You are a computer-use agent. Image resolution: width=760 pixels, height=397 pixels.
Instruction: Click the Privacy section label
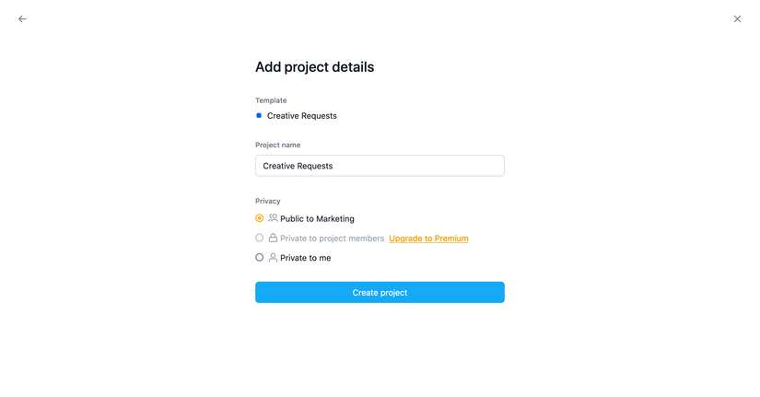[268, 201]
